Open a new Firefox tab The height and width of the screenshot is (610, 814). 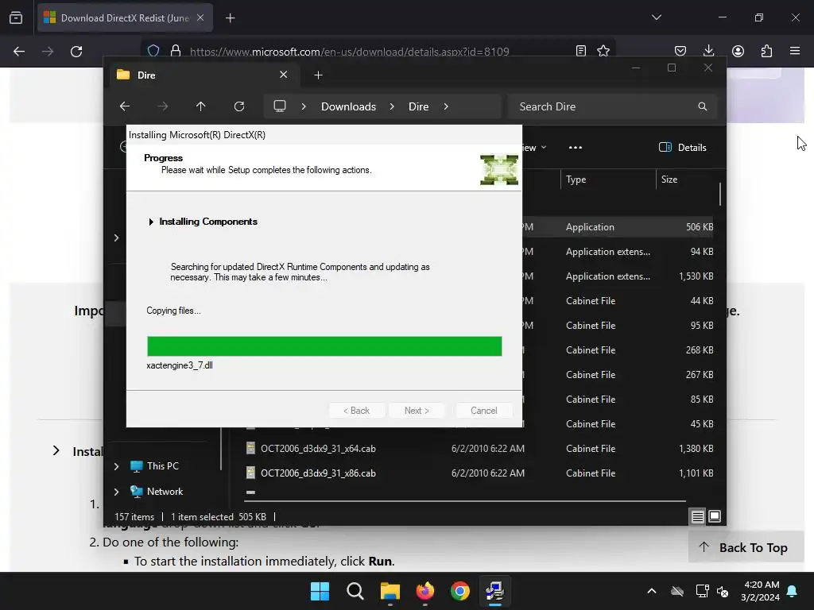click(x=230, y=18)
